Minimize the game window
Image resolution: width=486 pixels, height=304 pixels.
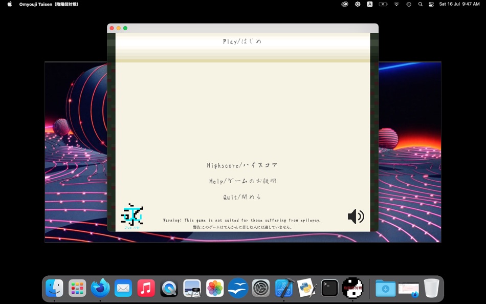click(x=118, y=28)
